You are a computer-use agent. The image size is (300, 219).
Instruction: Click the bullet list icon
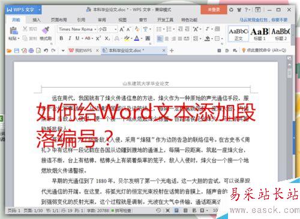point(159,29)
